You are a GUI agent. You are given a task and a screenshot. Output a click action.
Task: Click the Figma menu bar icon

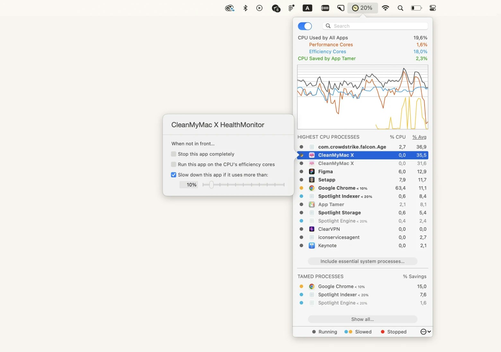[x=291, y=8]
